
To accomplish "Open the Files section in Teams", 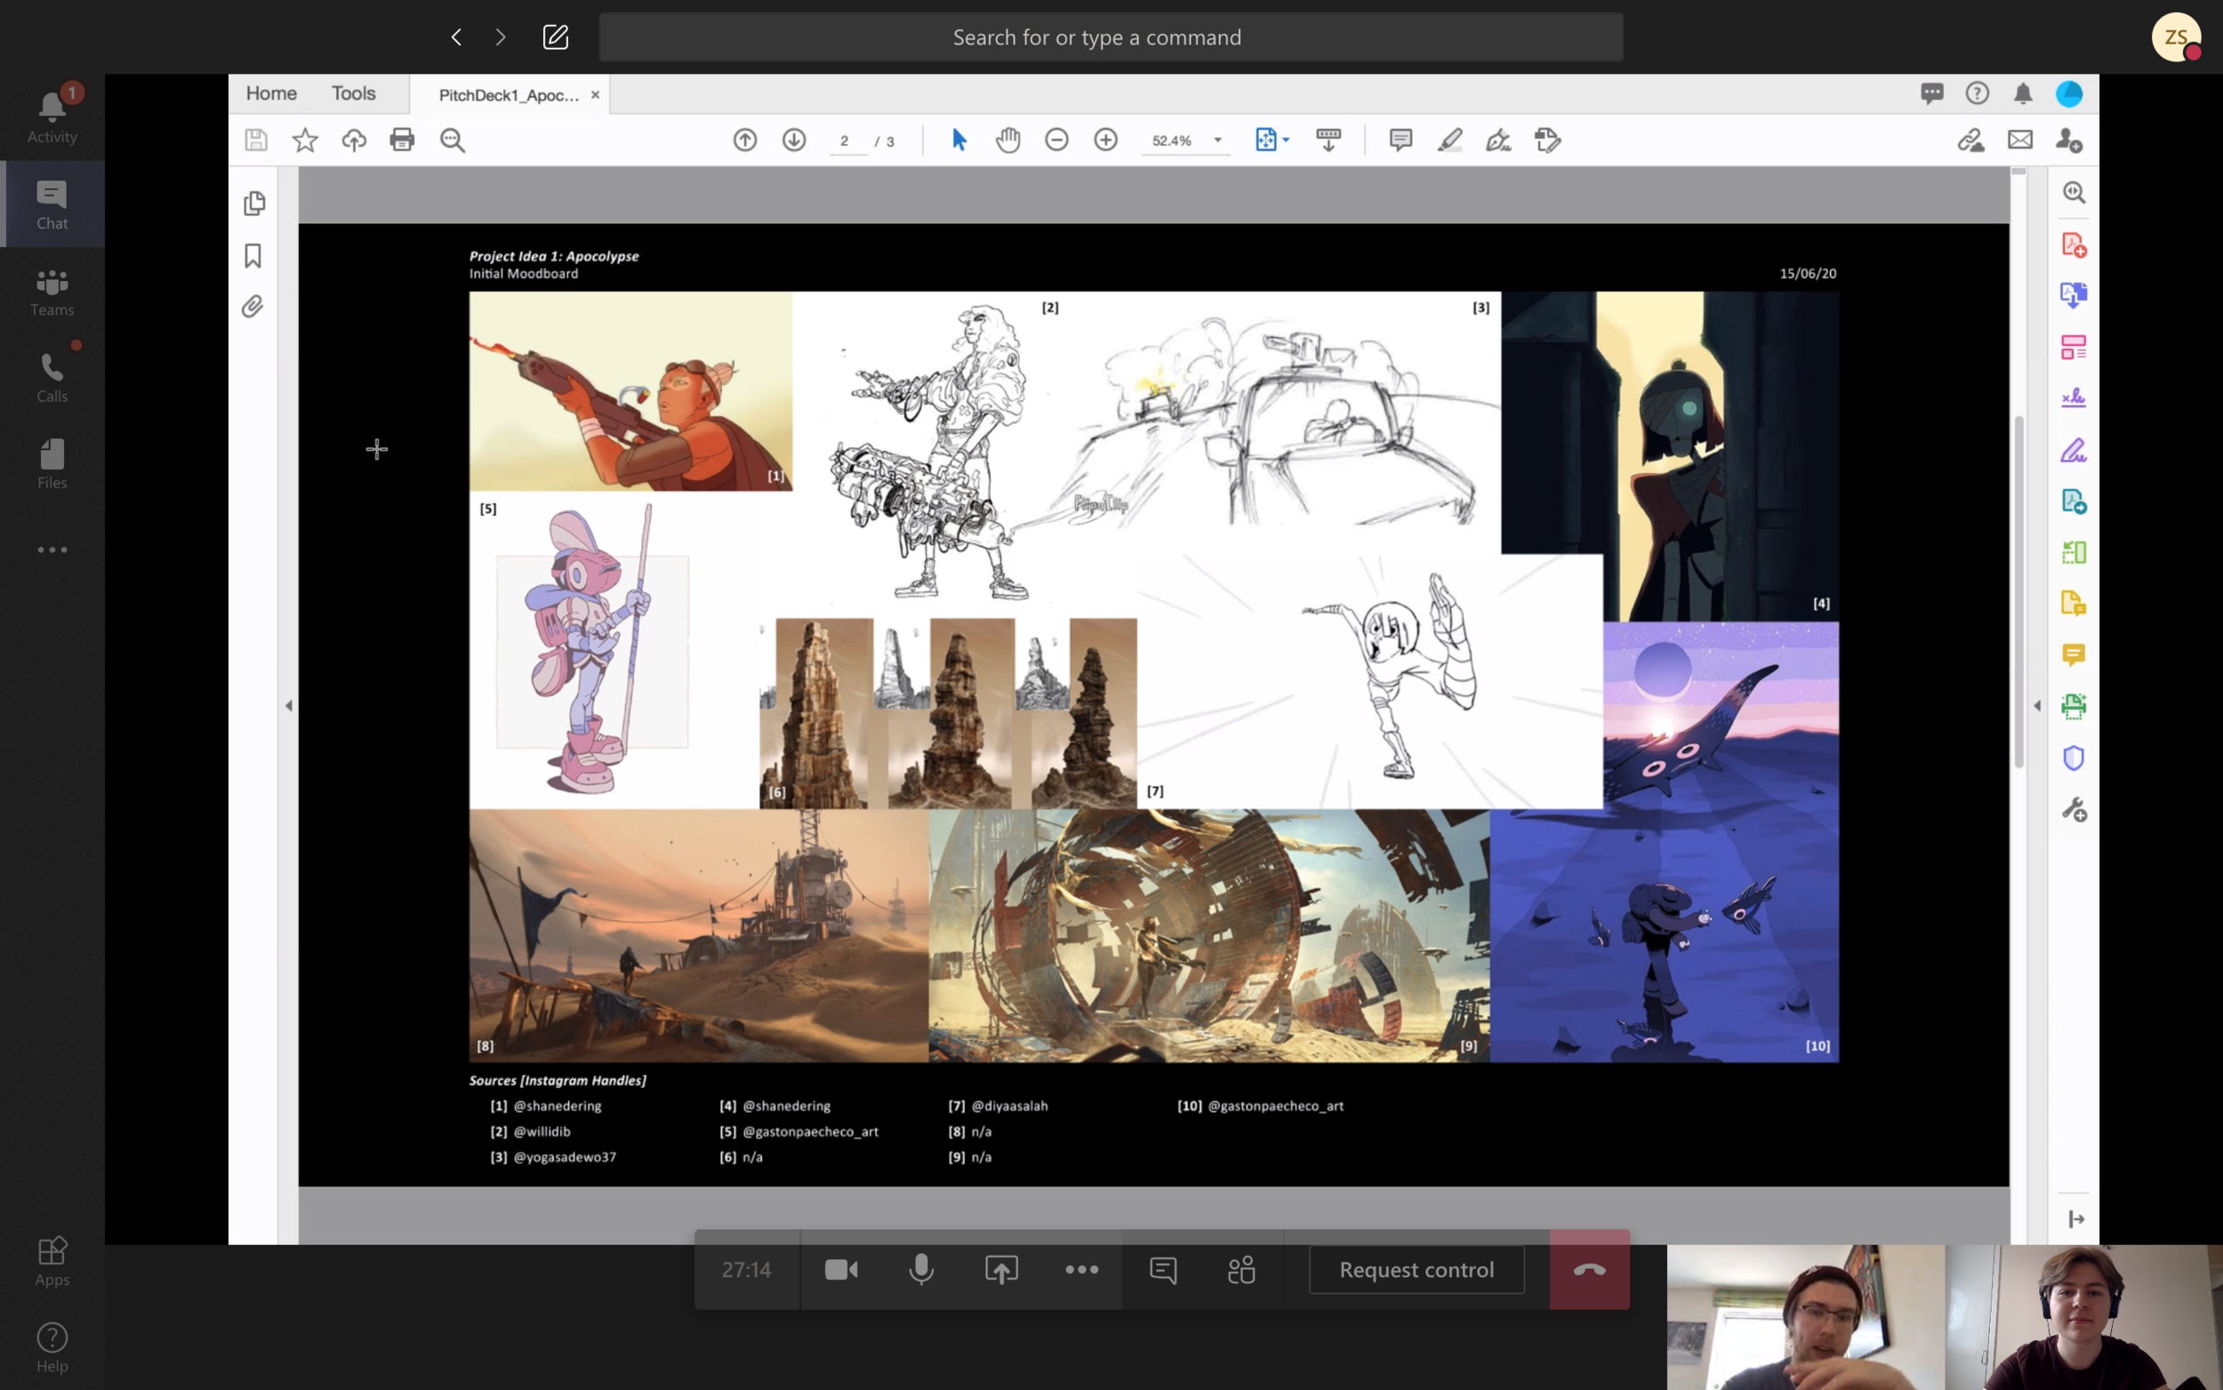I will coord(52,464).
